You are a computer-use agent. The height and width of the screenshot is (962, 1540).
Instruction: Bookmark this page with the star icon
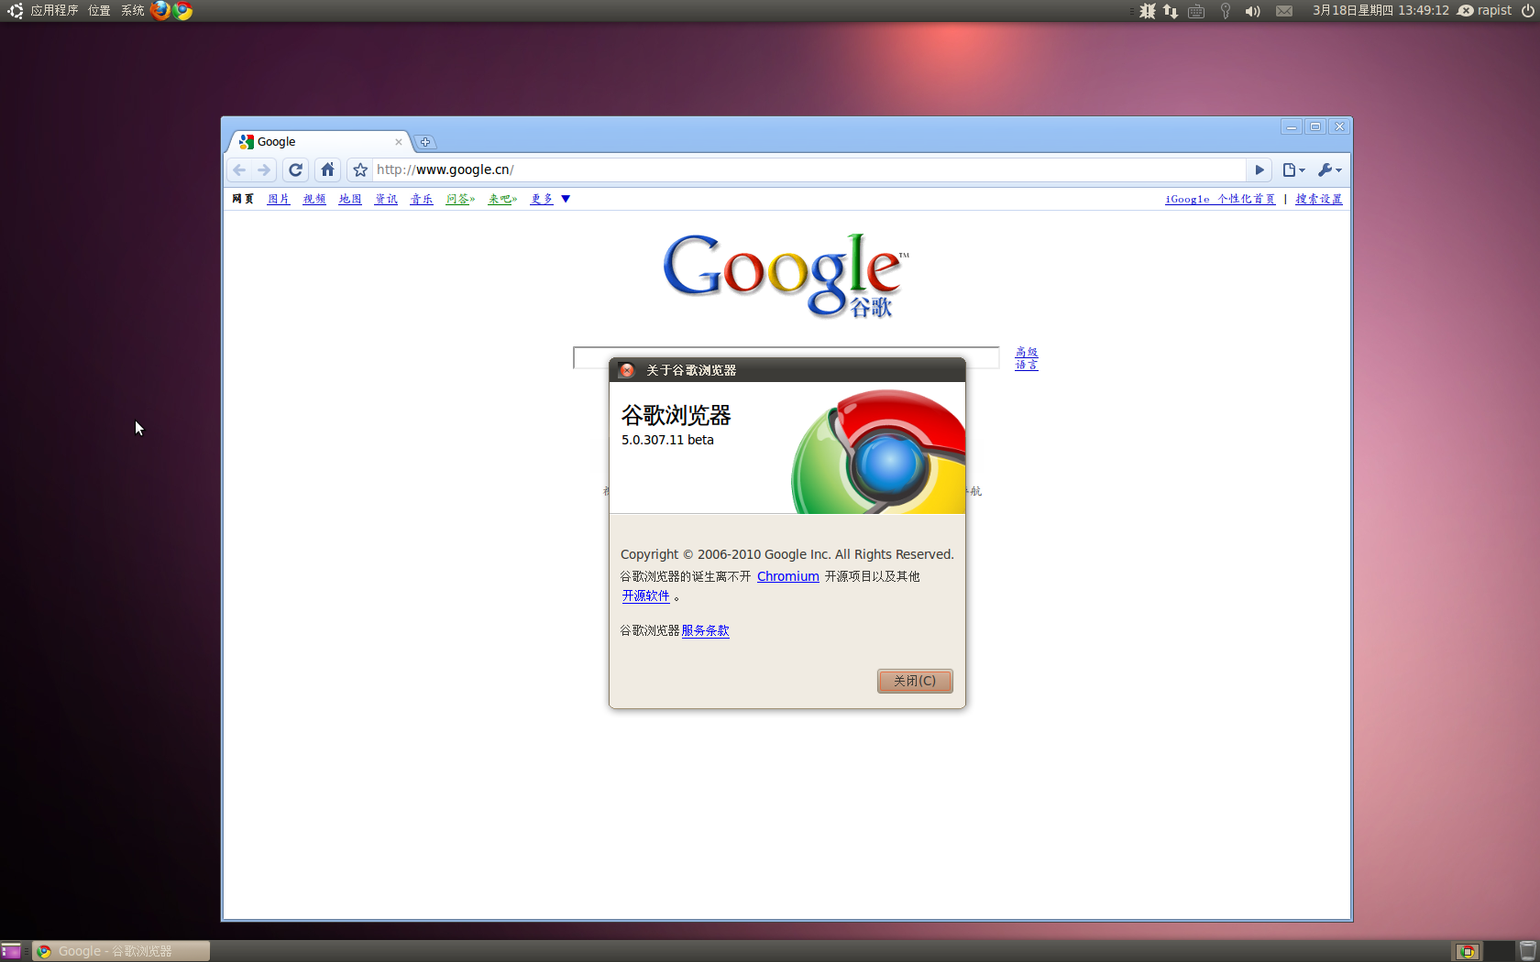pyautogui.click(x=360, y=169)
